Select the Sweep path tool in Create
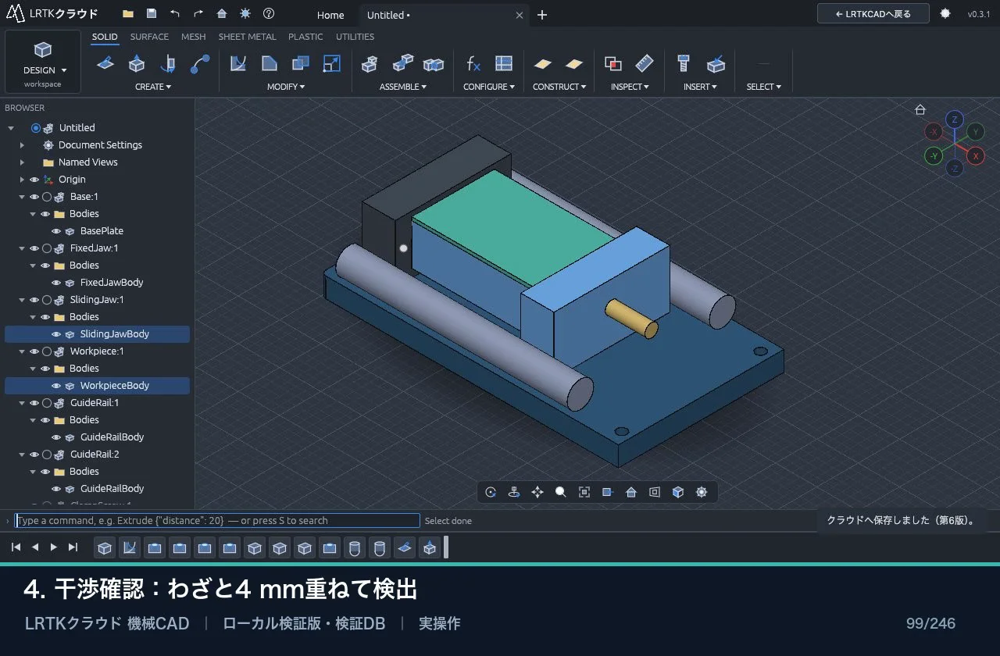Screen dimensions: 1000x656 point(200,64)
